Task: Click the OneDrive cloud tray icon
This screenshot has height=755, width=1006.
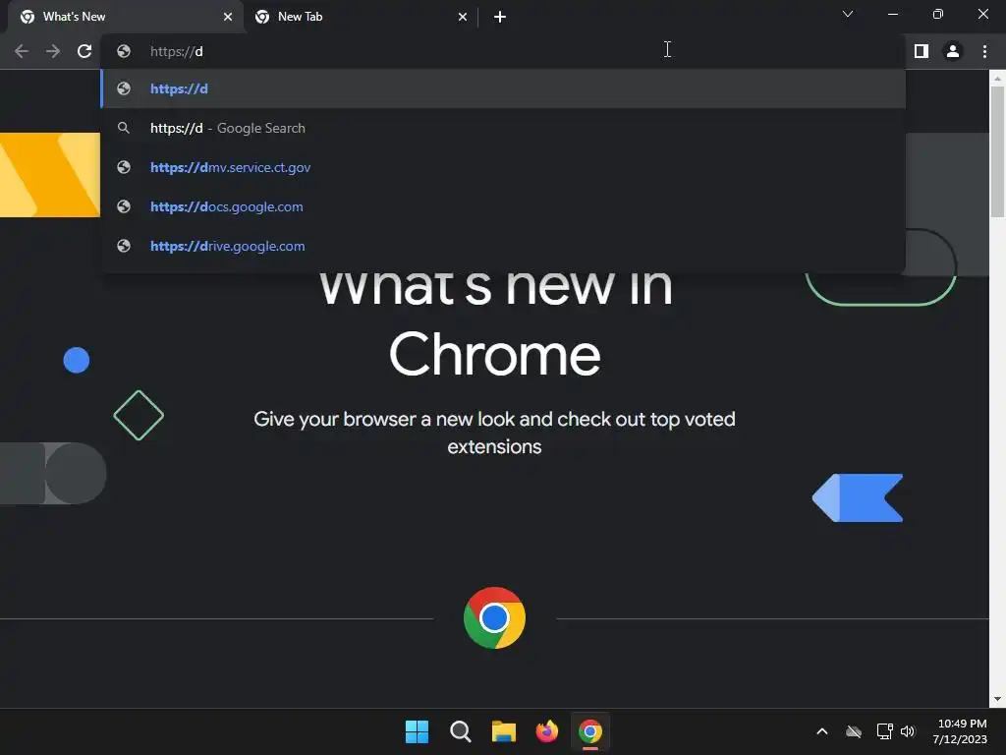Action: click(854, 731)
